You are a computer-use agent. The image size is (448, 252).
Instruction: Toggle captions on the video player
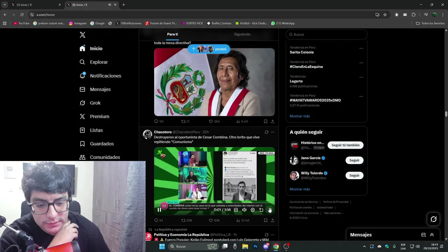(236, 210)
